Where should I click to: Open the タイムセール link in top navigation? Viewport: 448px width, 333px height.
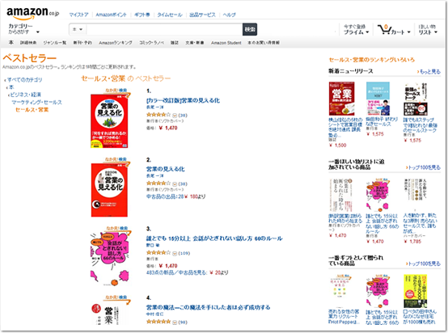pyautogui.click(x=170, y=15)
